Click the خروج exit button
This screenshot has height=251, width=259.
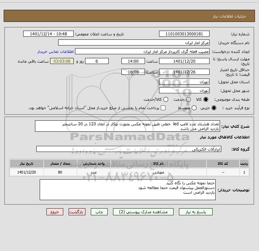(x=55, y=212)
